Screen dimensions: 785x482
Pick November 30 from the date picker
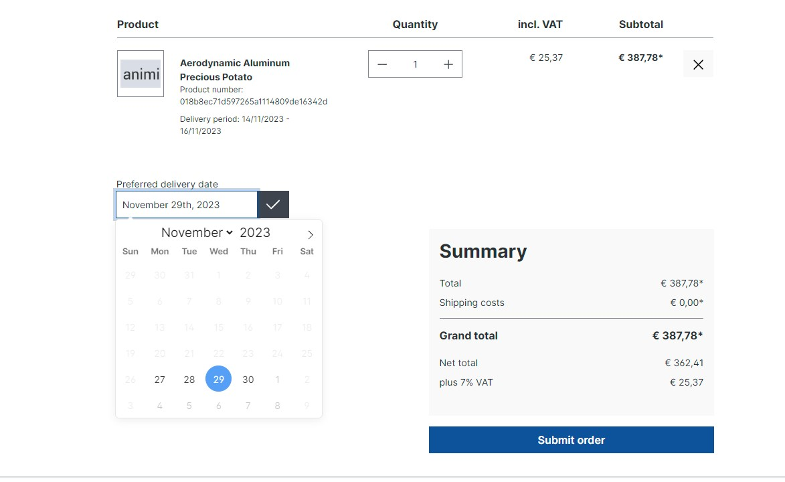[x=248, y=379]
